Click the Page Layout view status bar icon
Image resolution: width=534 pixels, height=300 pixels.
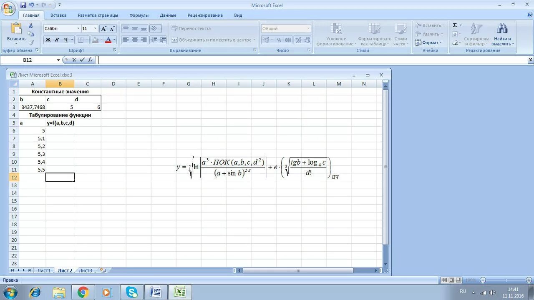click(452, 280)
